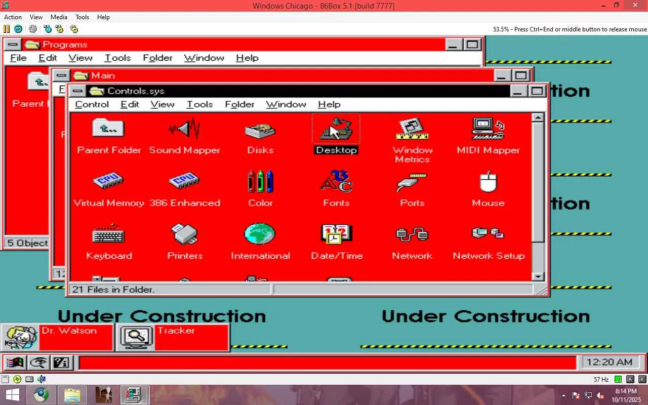Open Edit menu in Controls.sys window
Screen dimensions: 648x405
click(130, 104)
